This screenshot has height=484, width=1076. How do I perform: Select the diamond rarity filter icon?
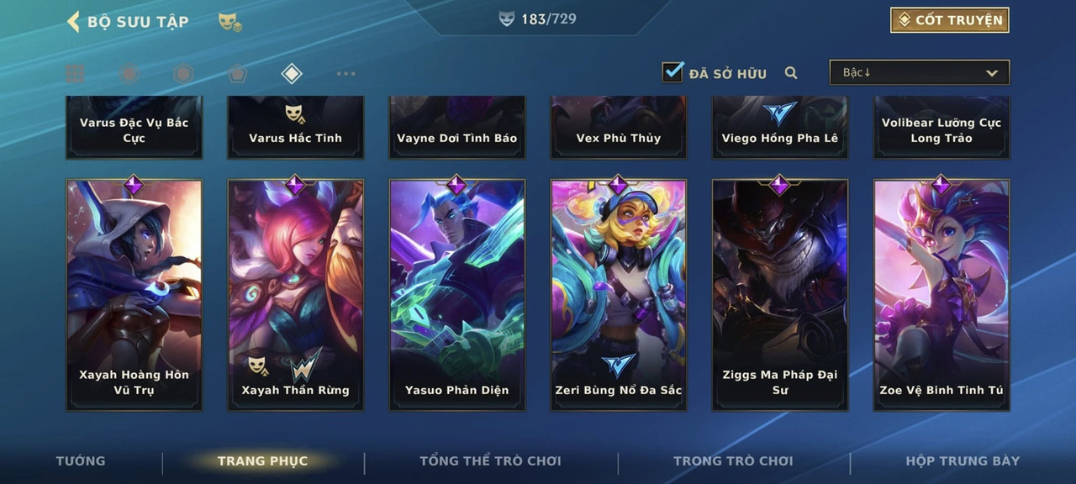(291, 74)
